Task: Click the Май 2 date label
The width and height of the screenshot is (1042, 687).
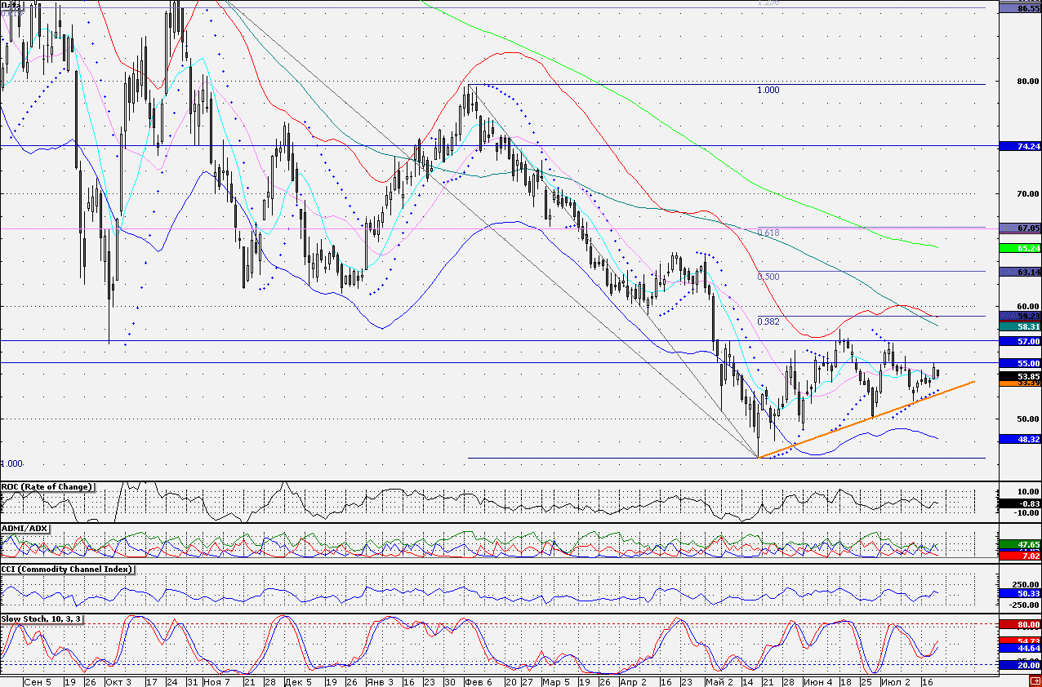Action: pyautogui.click(x=719, y=681)
